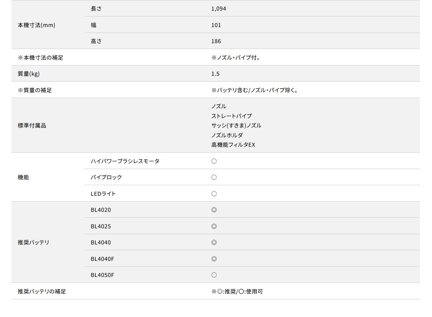Screen dimensions: 432x317
Task: Click the width value 101
Action: [x=216, y=25]
